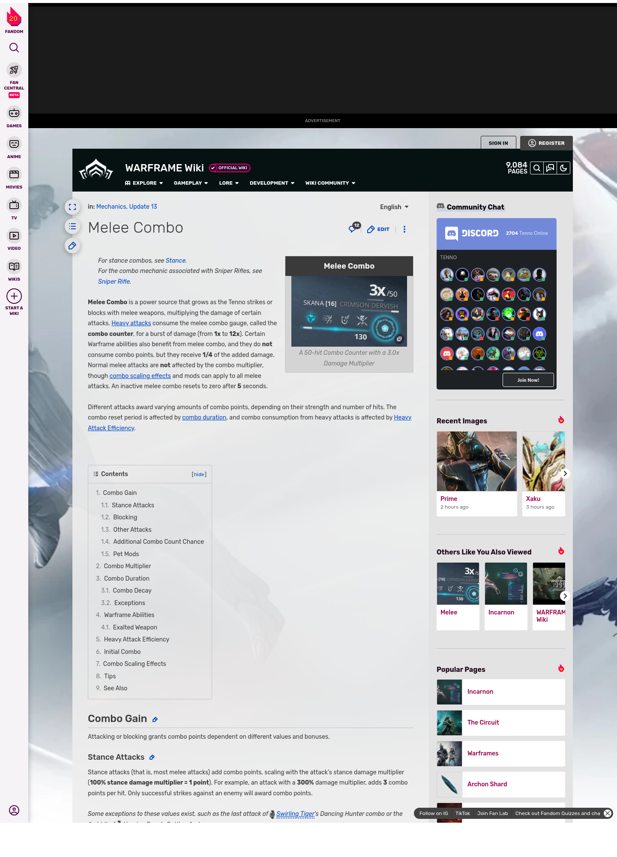Open the Wiki Community dropdown menu
Image resolution: width=617 pixels, height=857 pixels.
[x=330, y=183]
